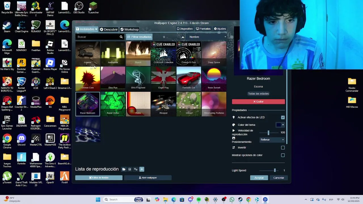Open Wallpaper Engine taskbar icon
This screenshot has height=204, width=363.
[x=265, y=199]
